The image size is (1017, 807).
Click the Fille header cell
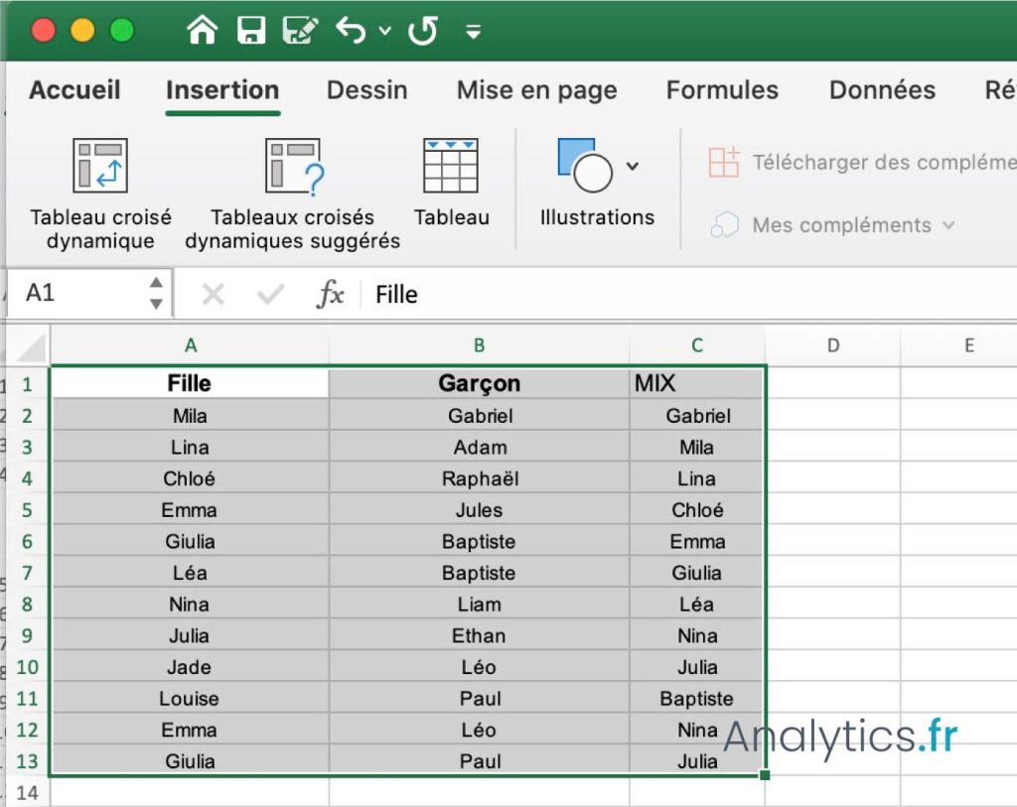point(190,384)
